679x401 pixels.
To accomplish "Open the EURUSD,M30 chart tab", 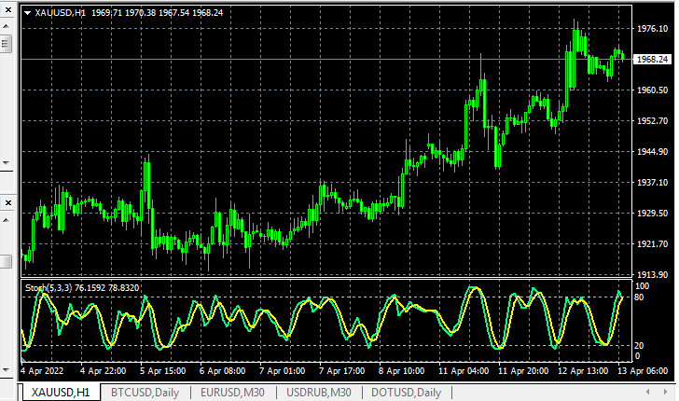I will point(232,393).
